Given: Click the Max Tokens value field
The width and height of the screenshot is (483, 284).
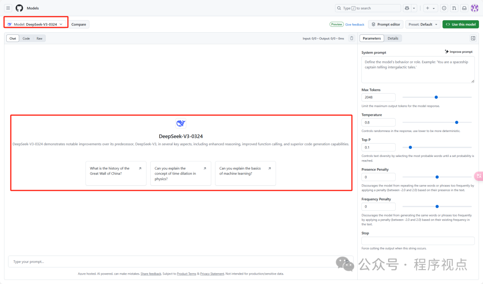Looking at the screenshot, I should coord(378,97).
